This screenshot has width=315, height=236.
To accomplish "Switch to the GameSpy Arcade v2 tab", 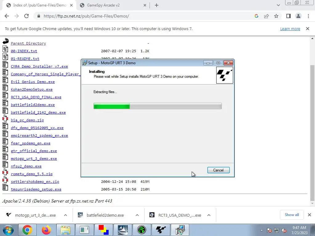I will 113,5.
